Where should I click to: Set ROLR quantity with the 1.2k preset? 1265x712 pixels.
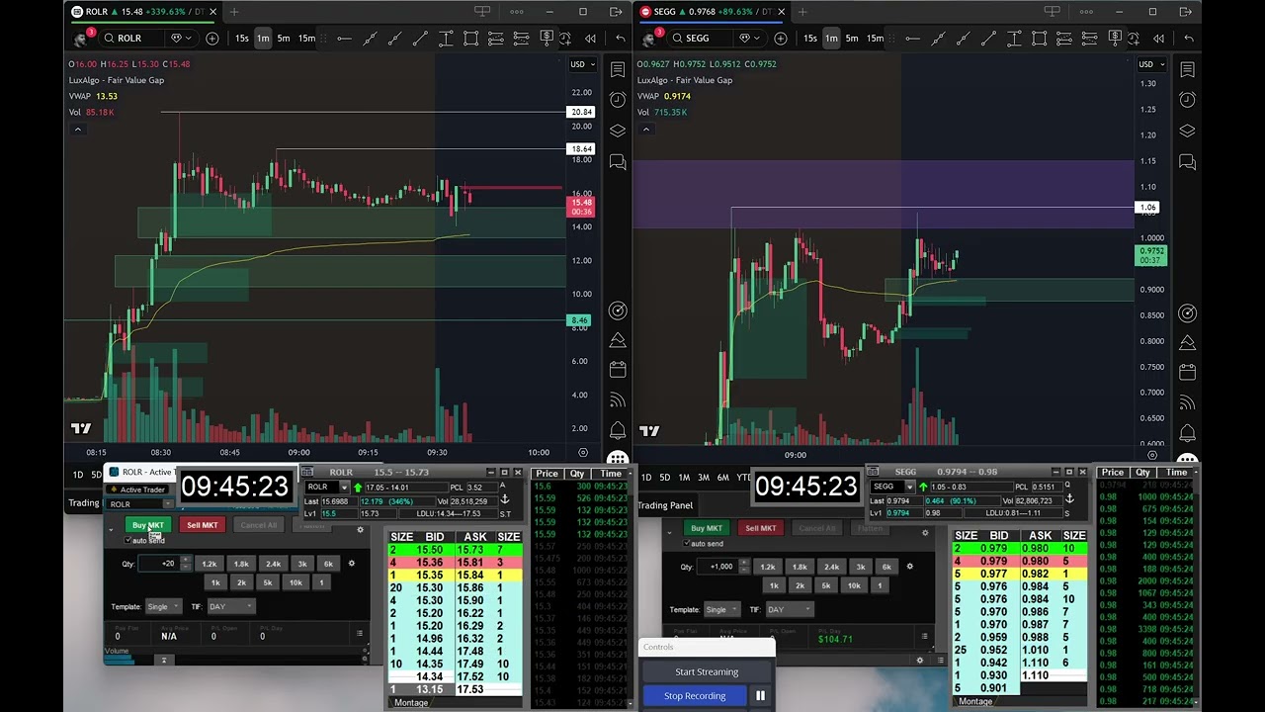(210, 564)
